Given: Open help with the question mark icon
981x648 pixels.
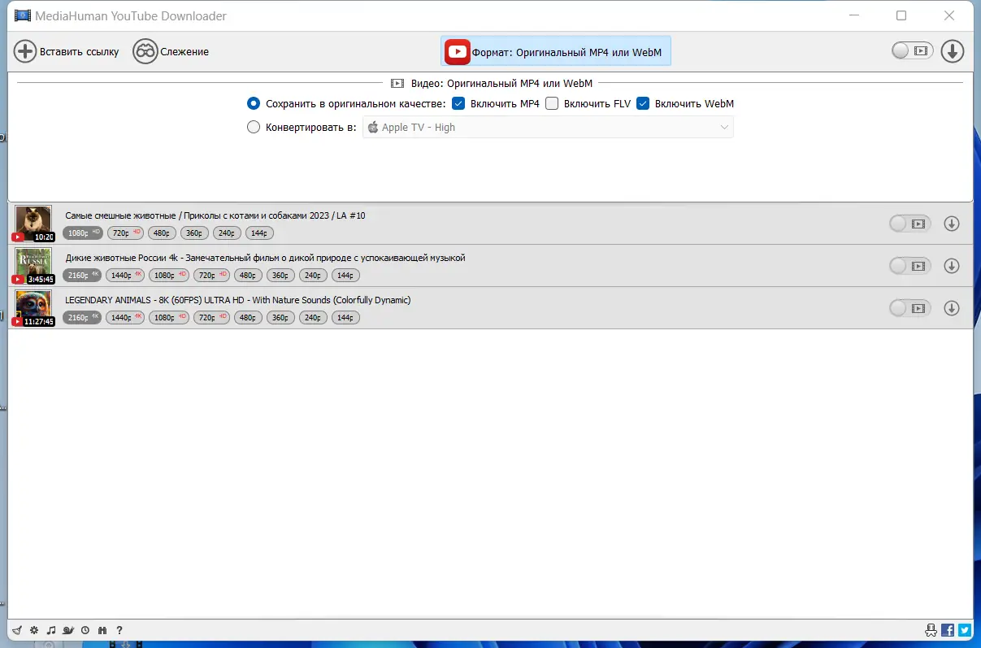Looking at the screenshot, I should pyautogui.click(x=119, y=630).
